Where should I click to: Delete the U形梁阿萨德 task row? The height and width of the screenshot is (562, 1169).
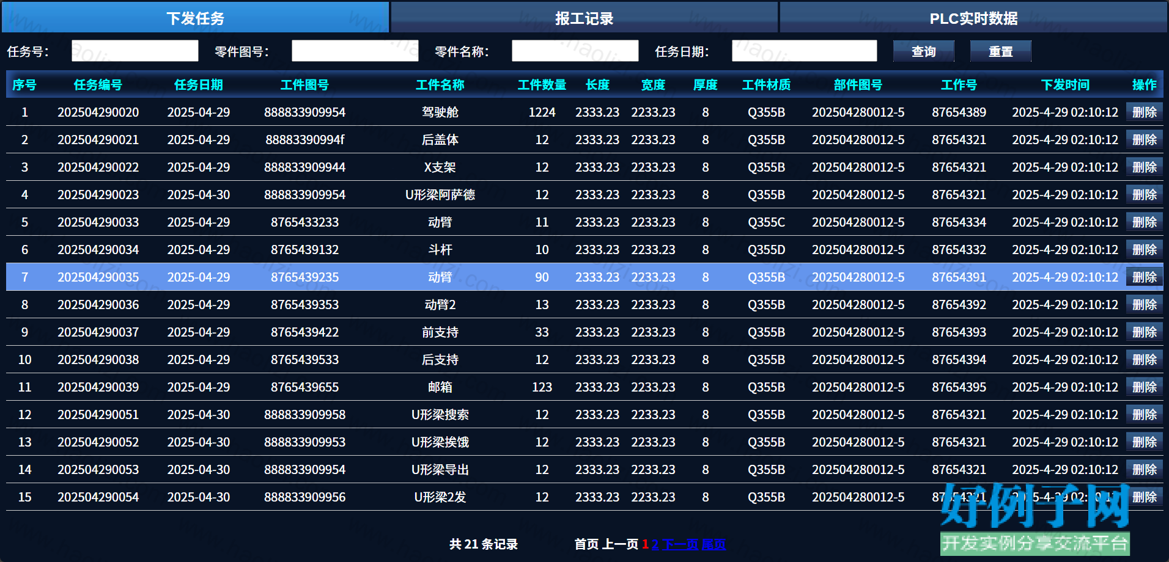click(x=1145, y=194)
